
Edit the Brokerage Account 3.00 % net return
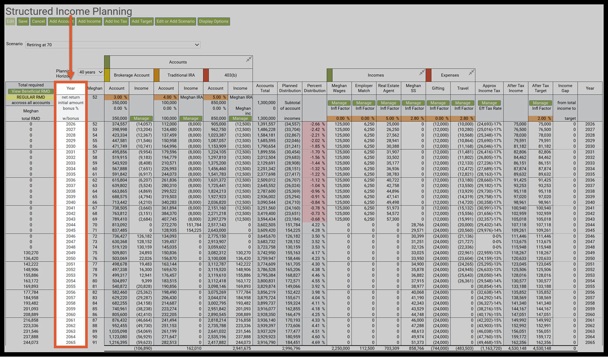coord(117,98)
